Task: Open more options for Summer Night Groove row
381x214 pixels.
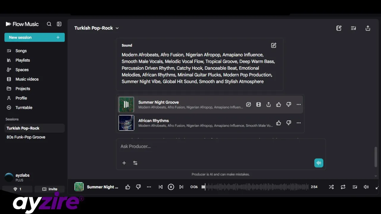Action: coord(299,105)
